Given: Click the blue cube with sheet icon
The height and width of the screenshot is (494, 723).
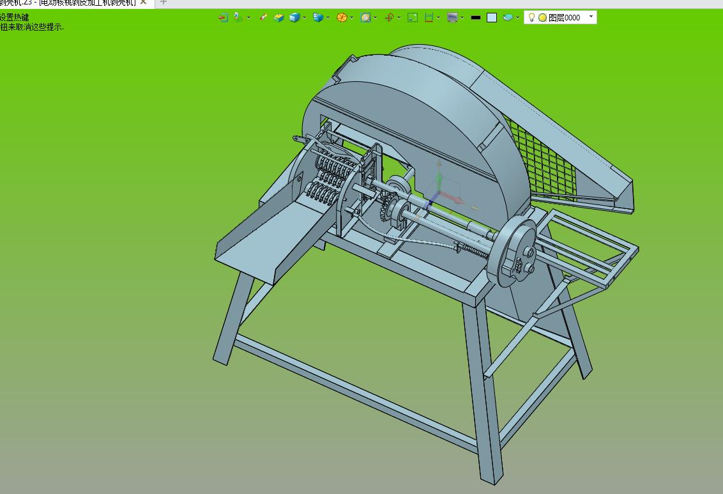Looking at the screenshot, I should (x=317, y=17).
